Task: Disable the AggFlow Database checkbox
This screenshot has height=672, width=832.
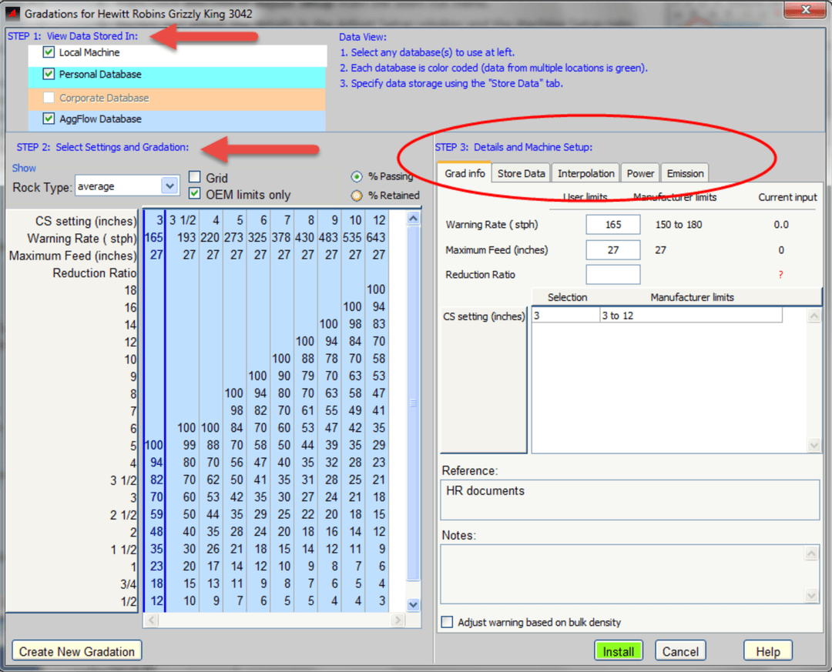Action: pos(49,119)
